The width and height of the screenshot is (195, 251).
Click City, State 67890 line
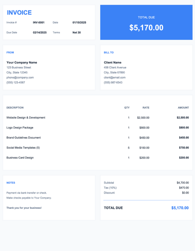(x=114, y=73)
